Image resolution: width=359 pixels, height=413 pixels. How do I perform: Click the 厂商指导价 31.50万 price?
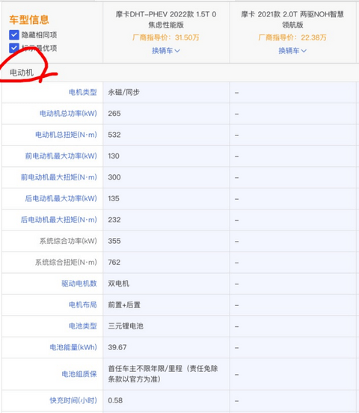166,37
